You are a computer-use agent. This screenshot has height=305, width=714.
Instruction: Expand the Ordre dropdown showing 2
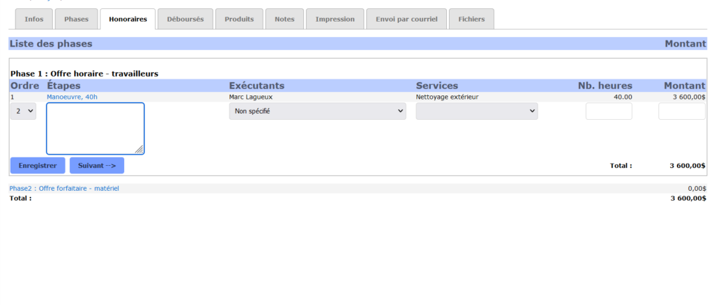23,111
